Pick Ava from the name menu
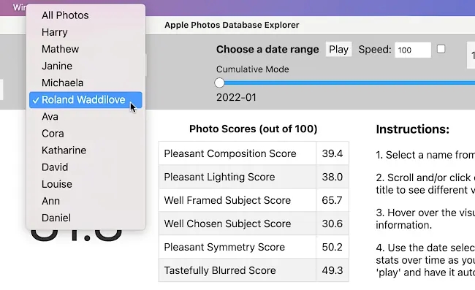Screen dimensions: 475x290 [x=85, y=117]
